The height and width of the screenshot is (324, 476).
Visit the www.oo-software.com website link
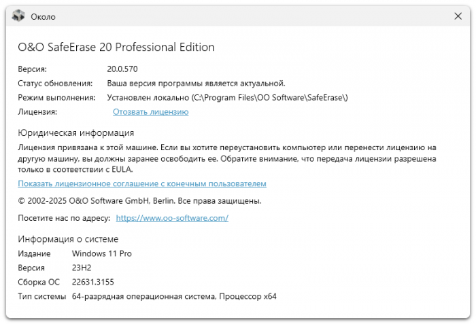point(172,218)
